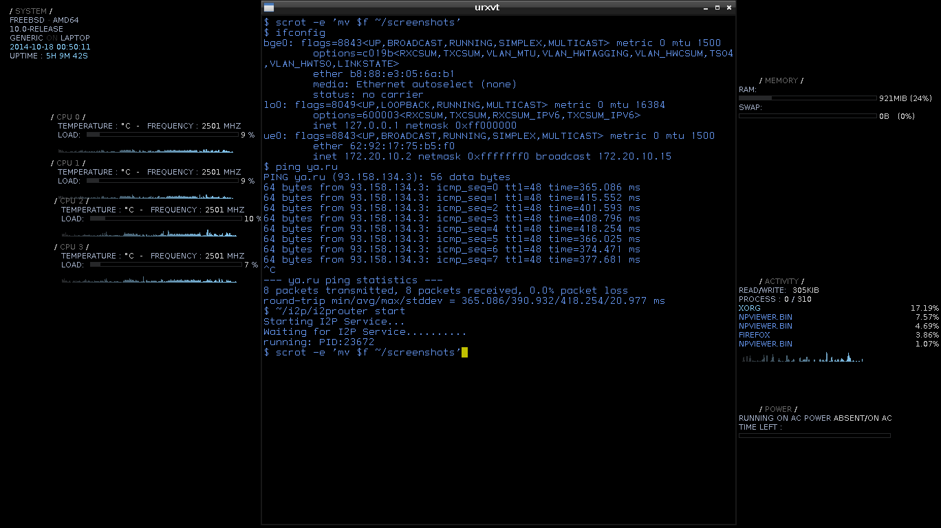Click the CPU 2 load history graph
The image size is (941, 528).
[149, 232]
